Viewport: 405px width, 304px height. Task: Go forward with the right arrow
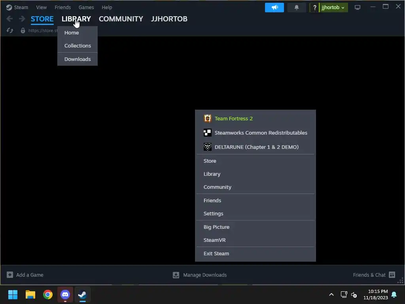22,19
